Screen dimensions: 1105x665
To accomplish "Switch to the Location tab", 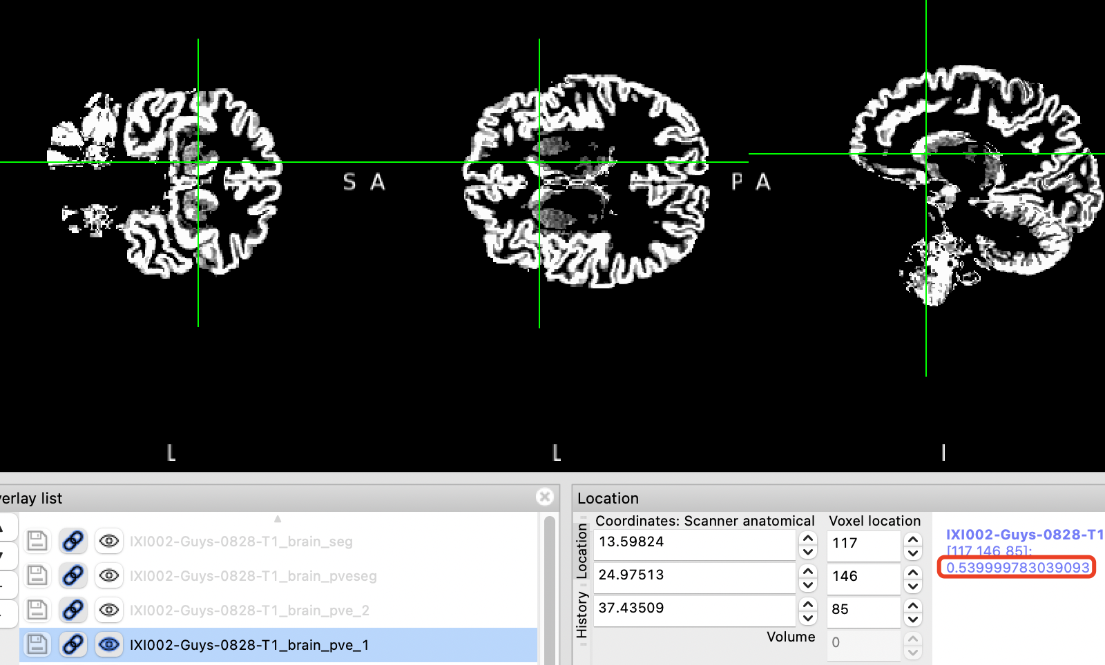I will click(x=582, y=550).
